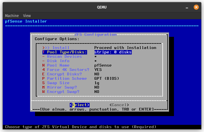Click the 1g swap size value
This screenshot has height=132, width=204.
(97, 83)
